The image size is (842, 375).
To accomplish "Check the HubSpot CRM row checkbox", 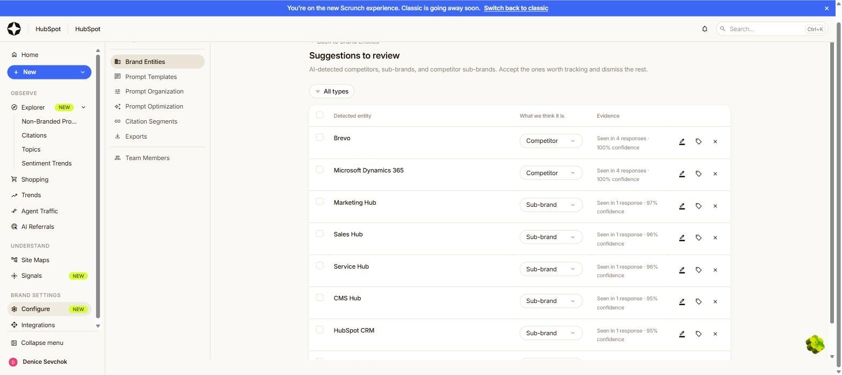I will coord(320,330).
